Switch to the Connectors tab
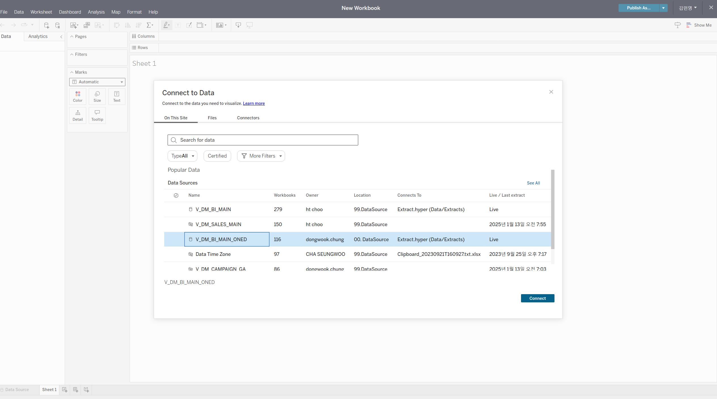Image resolution: width=717 pixels, height=399 pixels. point(248,118)
